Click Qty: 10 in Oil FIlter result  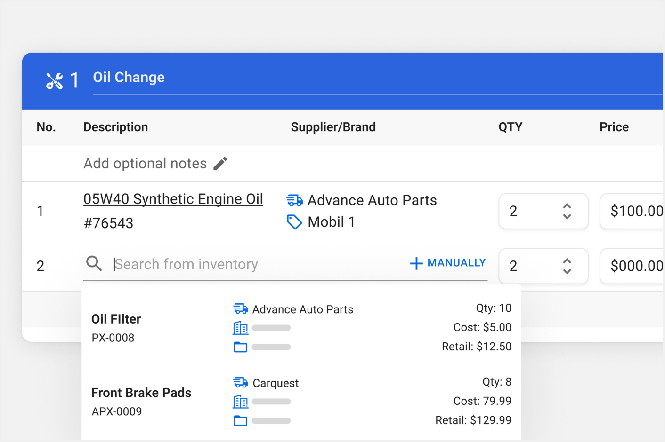click(494, 308)
